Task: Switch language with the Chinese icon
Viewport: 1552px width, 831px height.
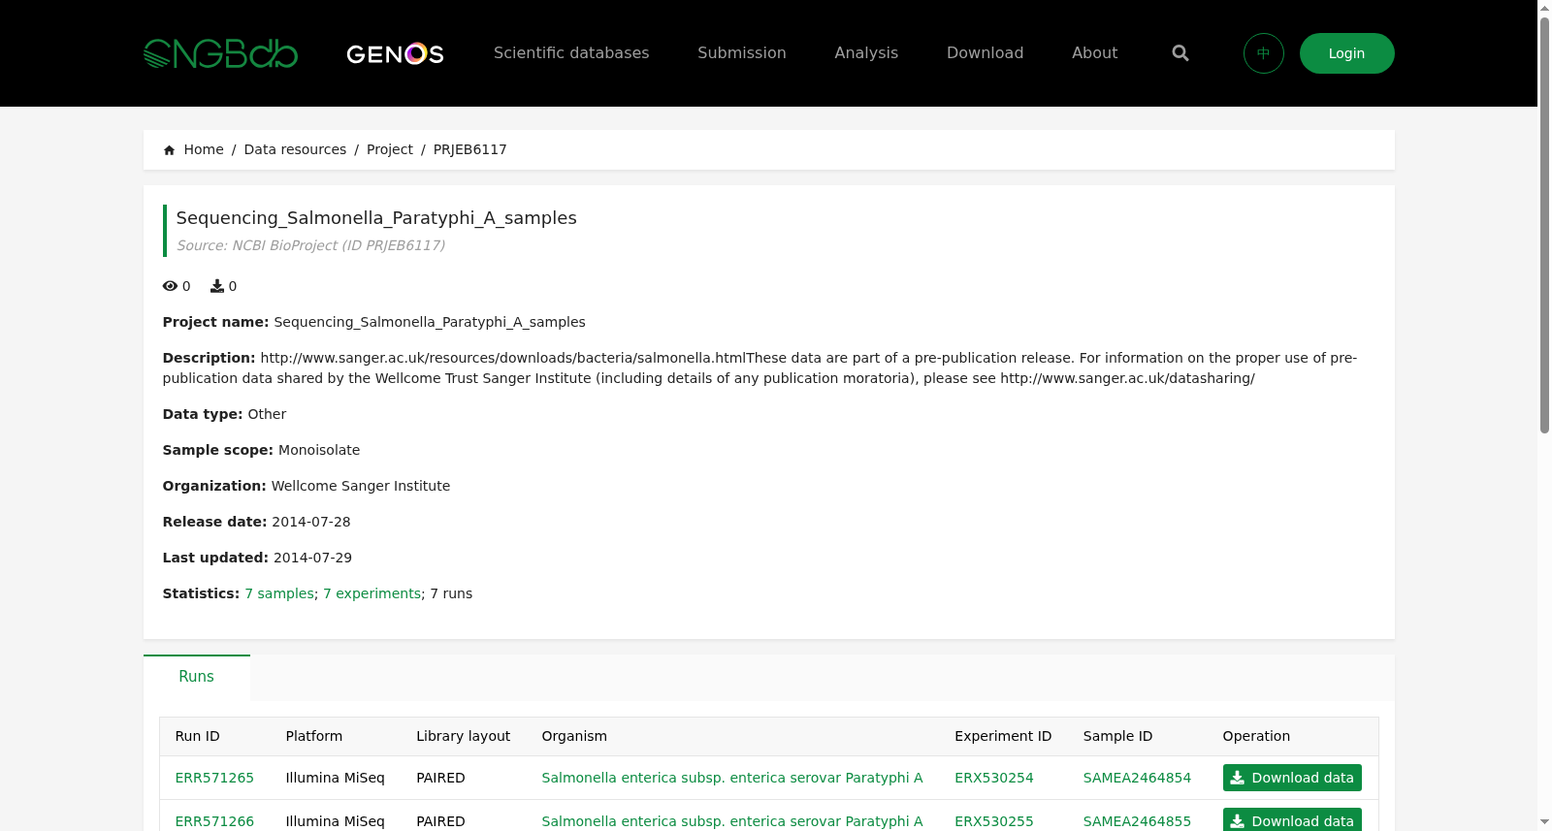Action: (1264, 53)
